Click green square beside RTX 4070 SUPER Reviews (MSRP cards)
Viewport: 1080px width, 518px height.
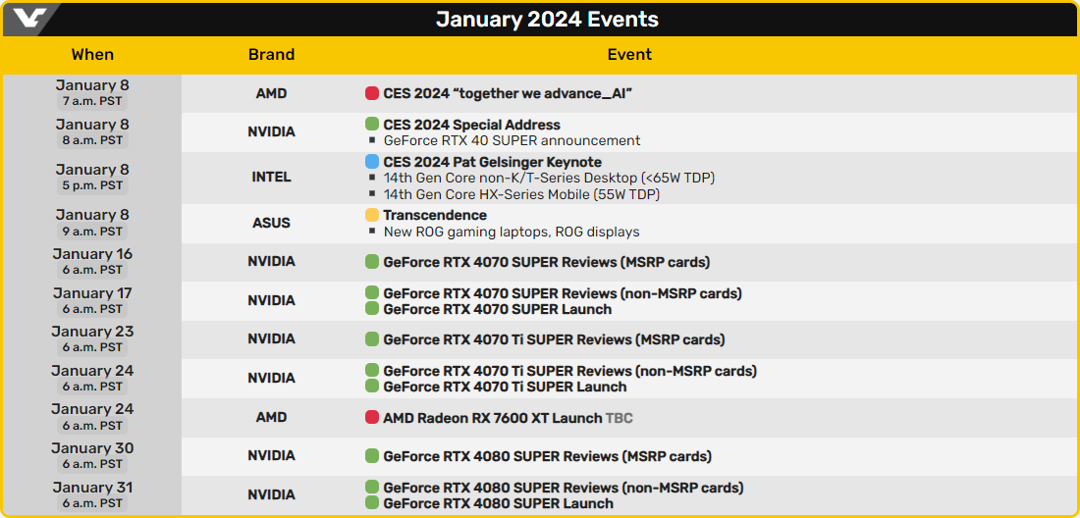(372, 262)
